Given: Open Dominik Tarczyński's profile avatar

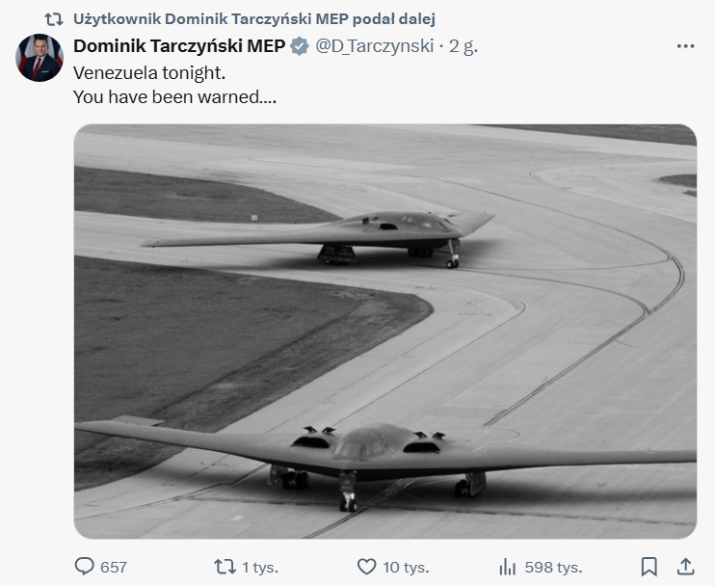Looking at the screenshot, I should click(40, 59).
